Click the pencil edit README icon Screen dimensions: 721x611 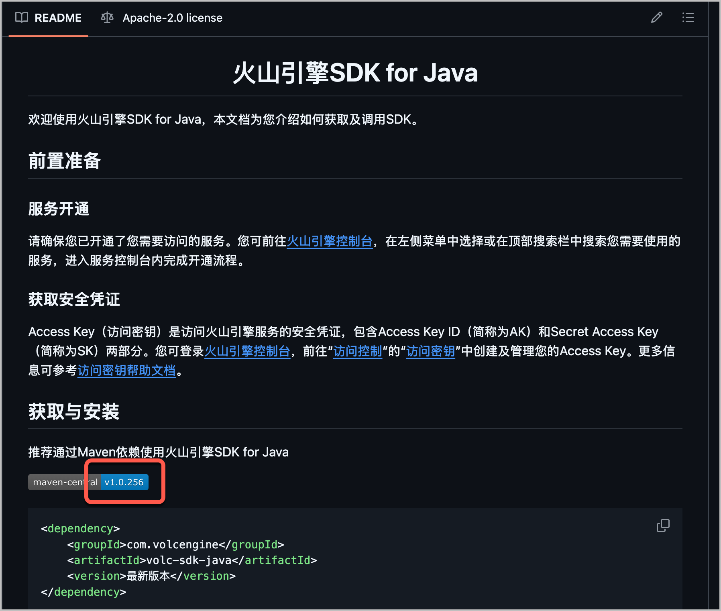(x=656, y=18)
